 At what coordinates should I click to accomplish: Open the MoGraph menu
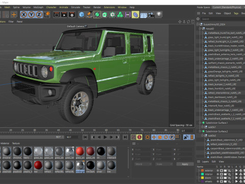[x=38, y=7]
